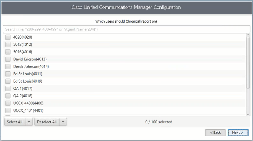Check the 4020(4020) user checkbox

(x=8, y=37)
